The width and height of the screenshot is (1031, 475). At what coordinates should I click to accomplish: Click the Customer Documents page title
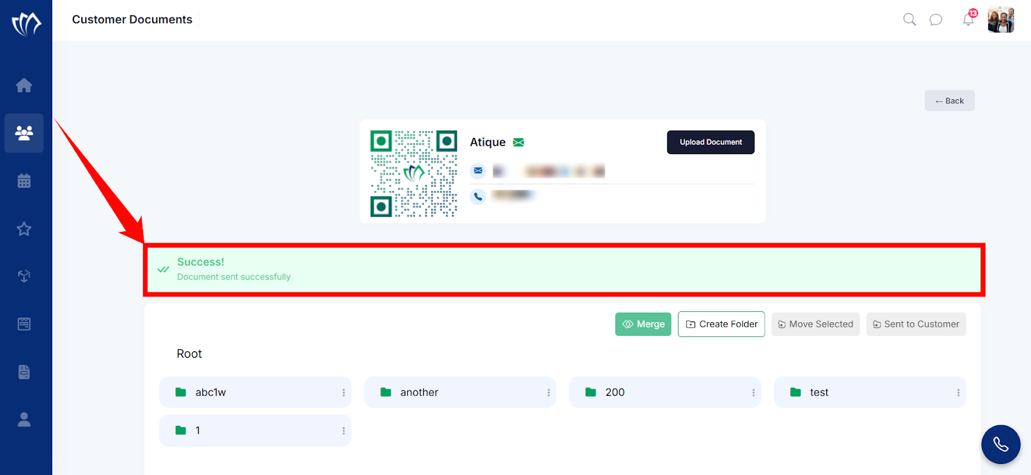point(132,19)
